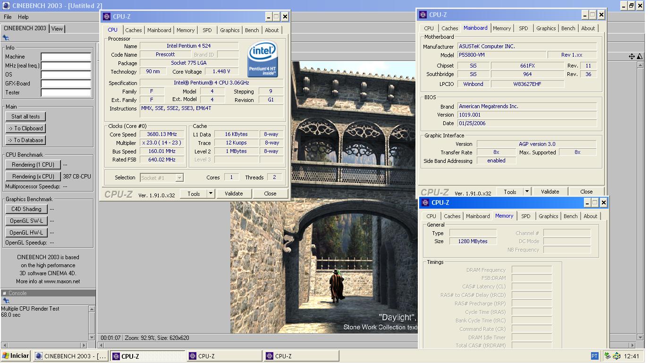Screen dimensions: 651x363
Task: Click the second system tray icon
Action: 617,356
